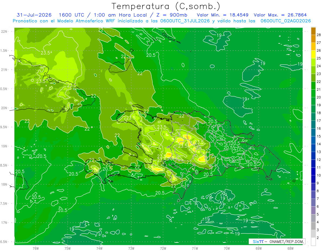Click the '73W' longitude axis label

pos(131,248)
